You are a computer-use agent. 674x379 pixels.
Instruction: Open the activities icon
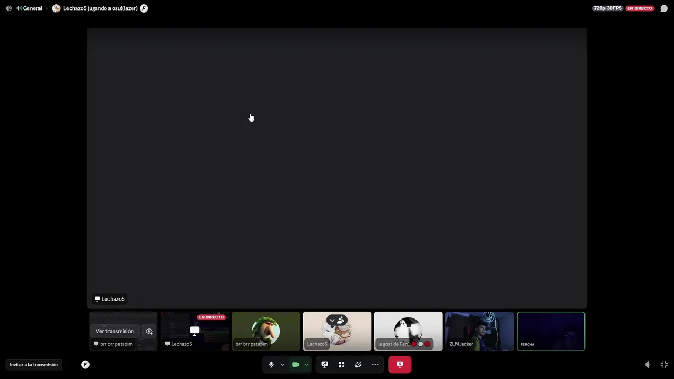click(342, 365)
